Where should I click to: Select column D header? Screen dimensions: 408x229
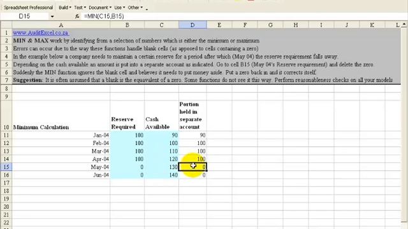(x=193, y=25)
